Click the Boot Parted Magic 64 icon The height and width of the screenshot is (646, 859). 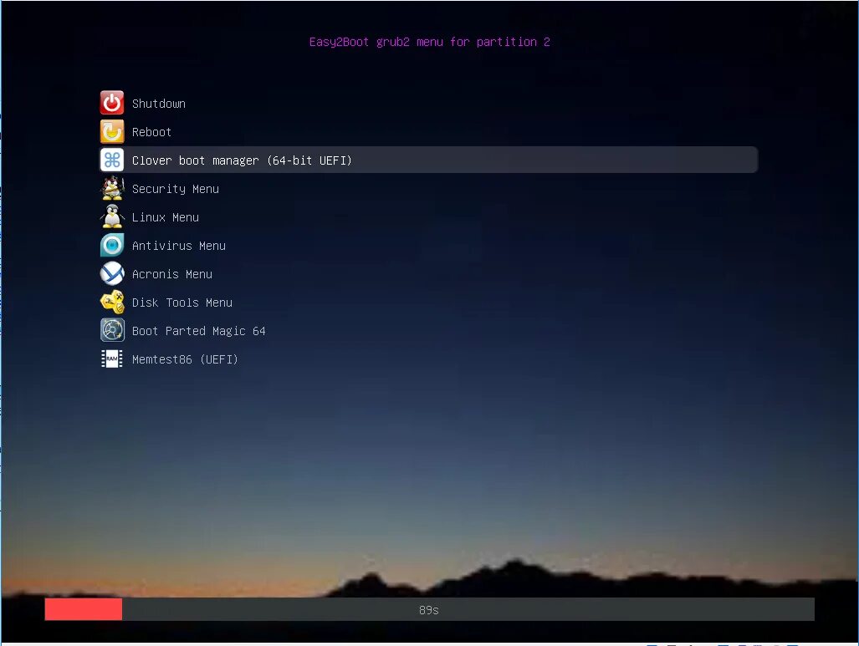tap(112, 331)
